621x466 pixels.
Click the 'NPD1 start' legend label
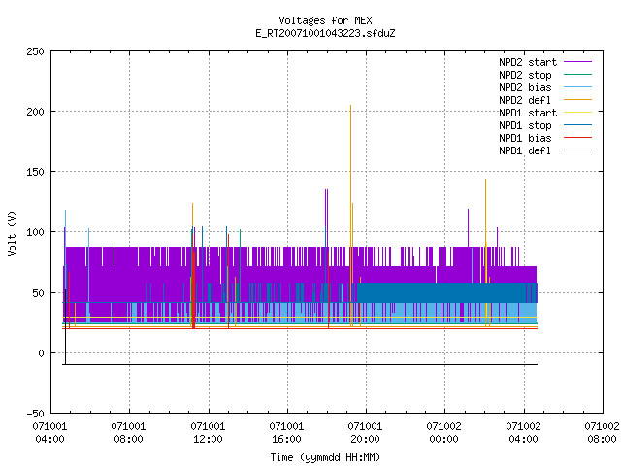coord(528,113)
